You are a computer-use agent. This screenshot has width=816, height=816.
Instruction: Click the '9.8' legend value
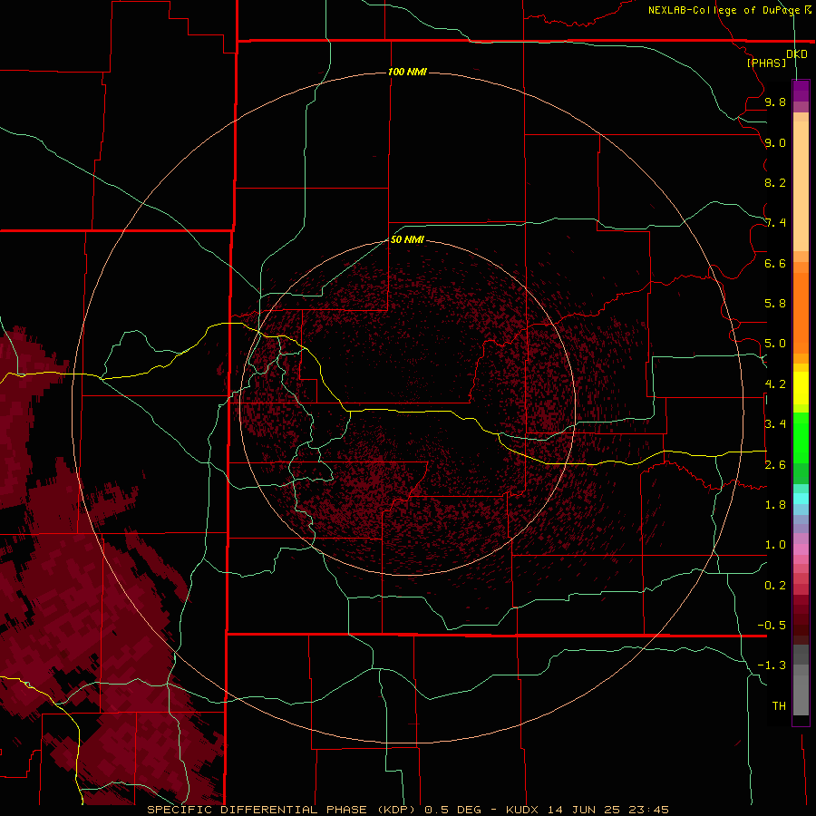775,102
